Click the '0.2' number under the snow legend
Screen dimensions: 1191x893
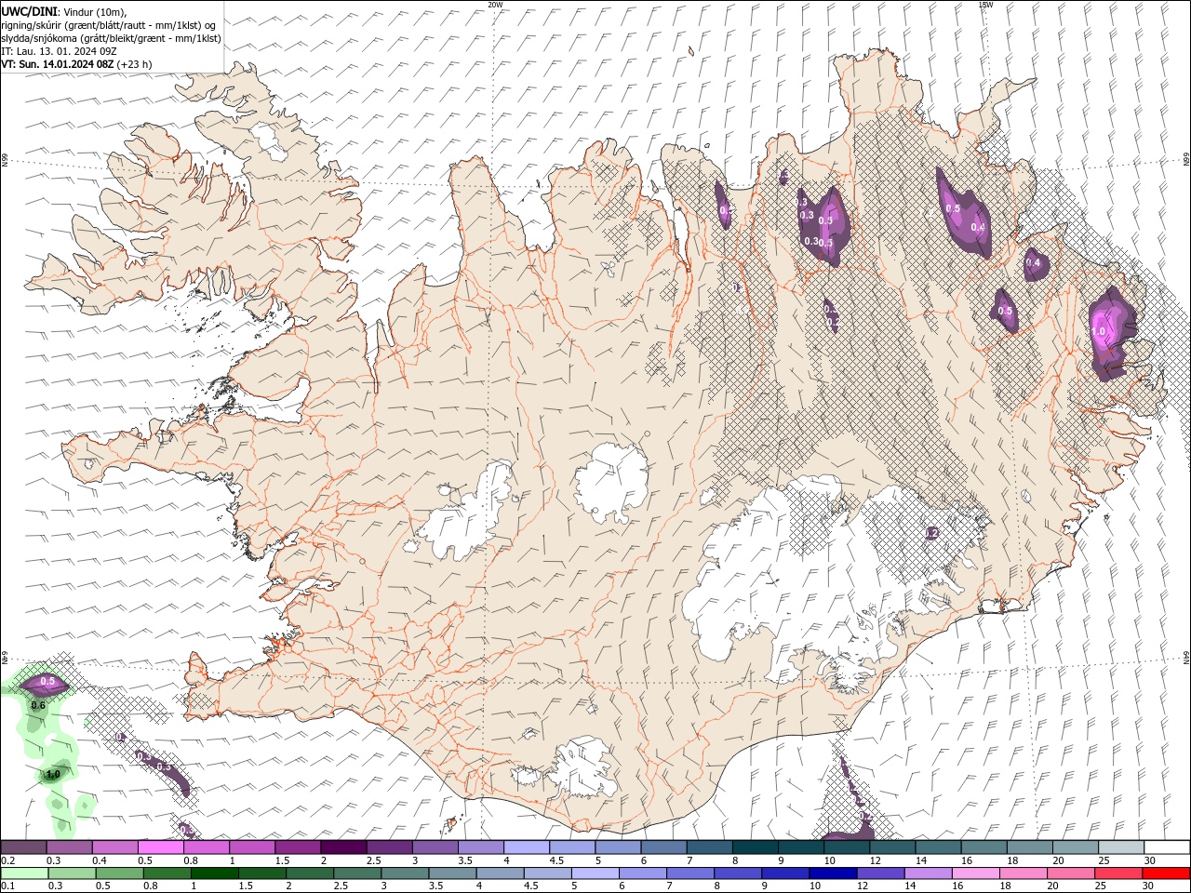coord(7,860)
